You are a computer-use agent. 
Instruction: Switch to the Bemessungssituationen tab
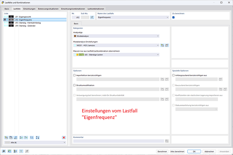[x=48, y=9]
